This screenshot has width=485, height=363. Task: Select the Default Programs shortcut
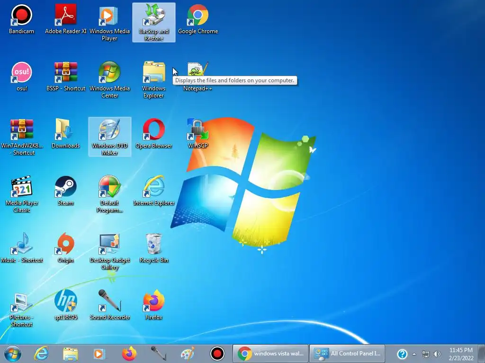pos(109,194)
